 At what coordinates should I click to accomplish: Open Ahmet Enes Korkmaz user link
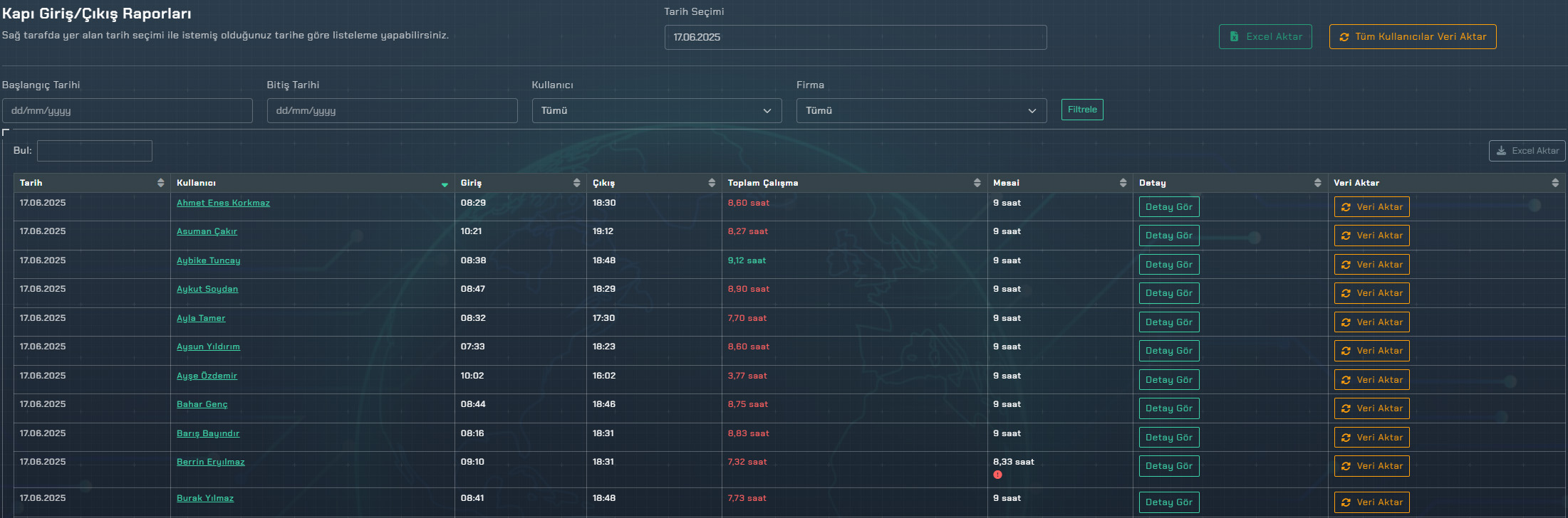click(223, 203)
